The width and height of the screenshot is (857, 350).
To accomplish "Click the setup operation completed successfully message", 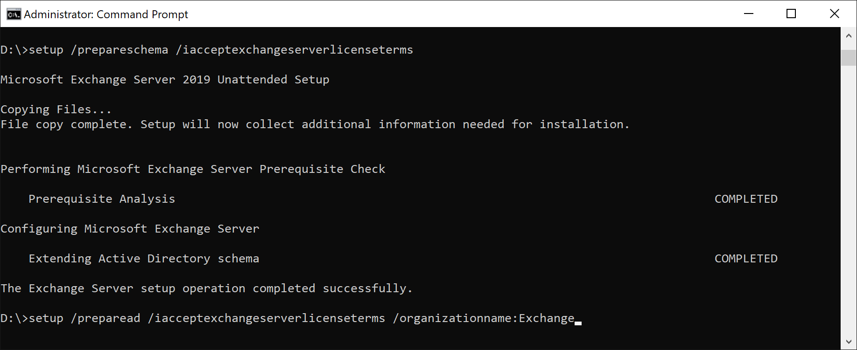I will tap(207, 288).
